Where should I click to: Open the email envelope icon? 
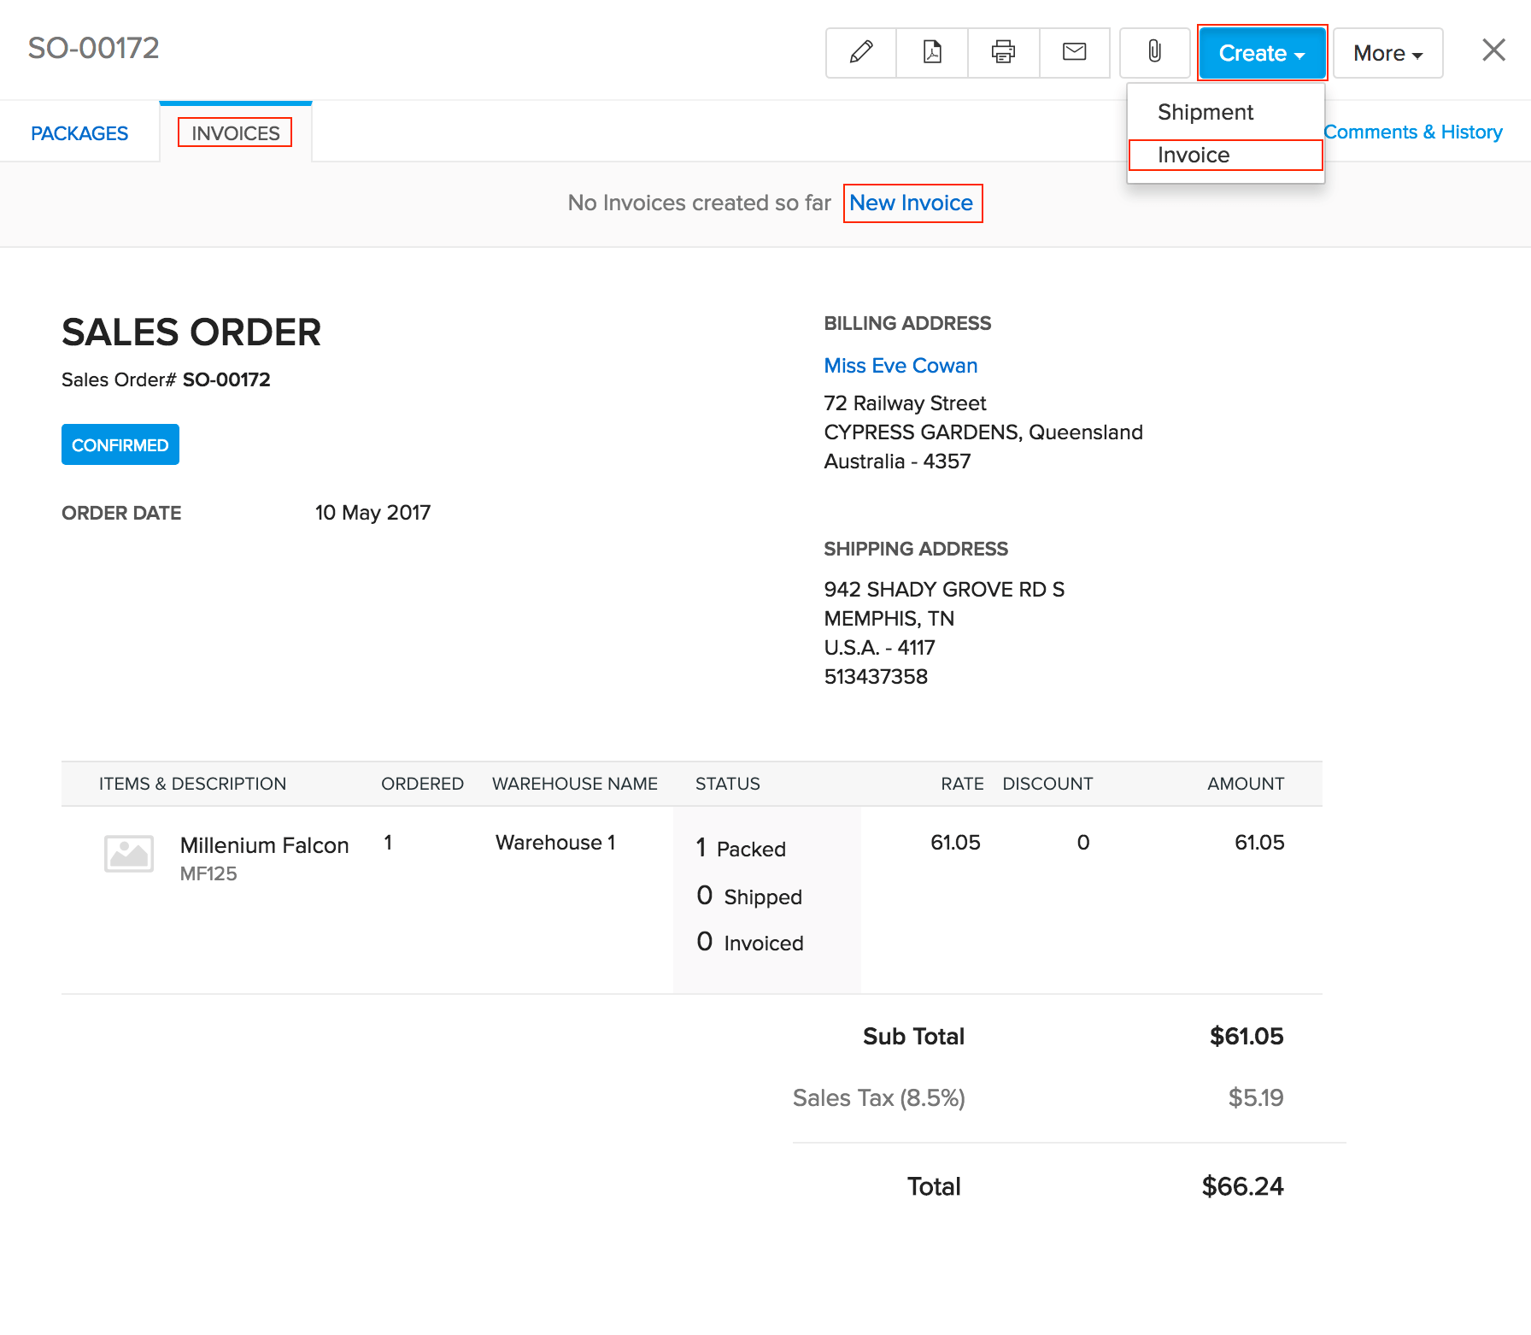pyautogui.click(x=1074, y=52)
